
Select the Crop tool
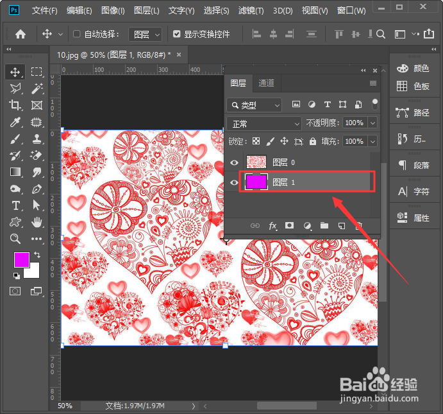[15, 105]
